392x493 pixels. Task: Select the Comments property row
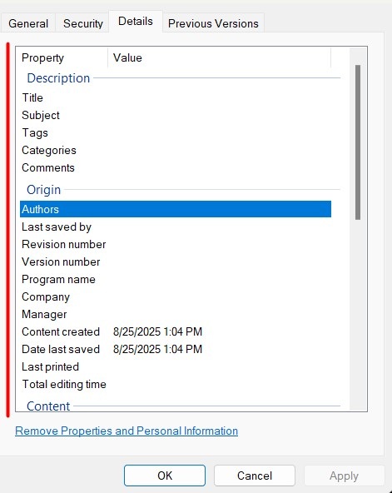click(176, 168)
